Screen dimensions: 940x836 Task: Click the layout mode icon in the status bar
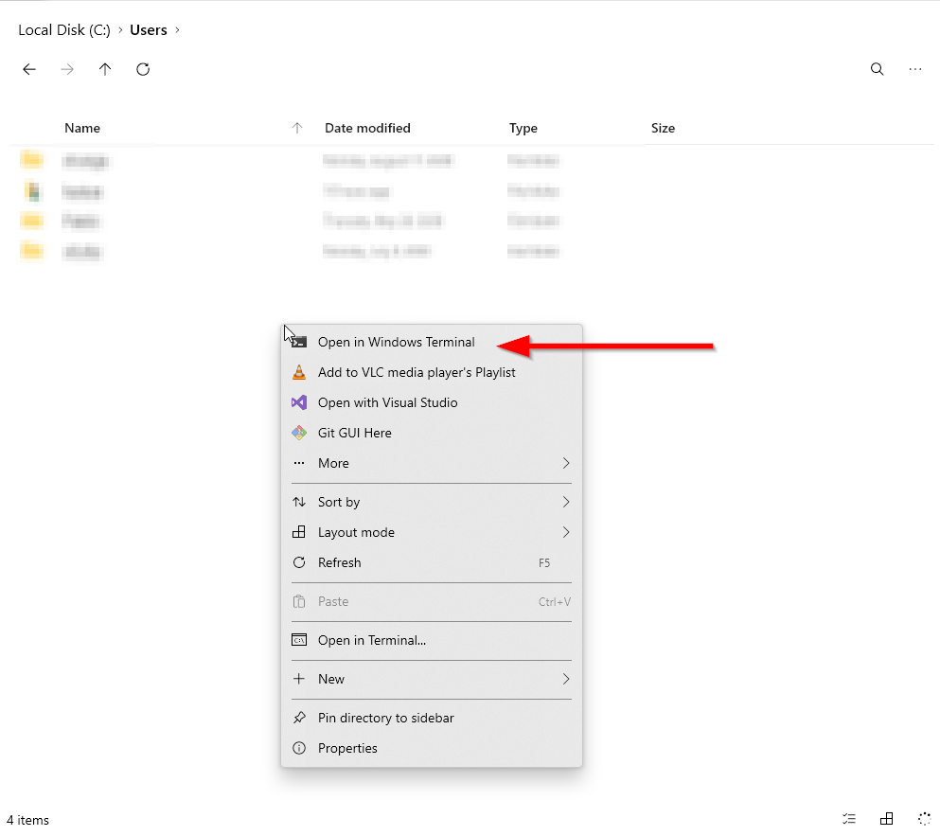click(887, 818)
